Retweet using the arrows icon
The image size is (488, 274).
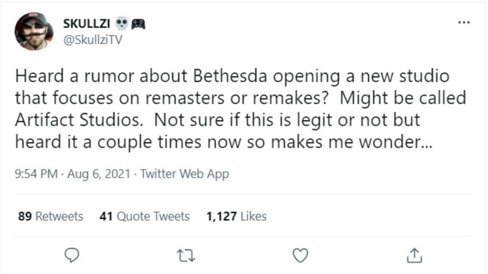187,256
